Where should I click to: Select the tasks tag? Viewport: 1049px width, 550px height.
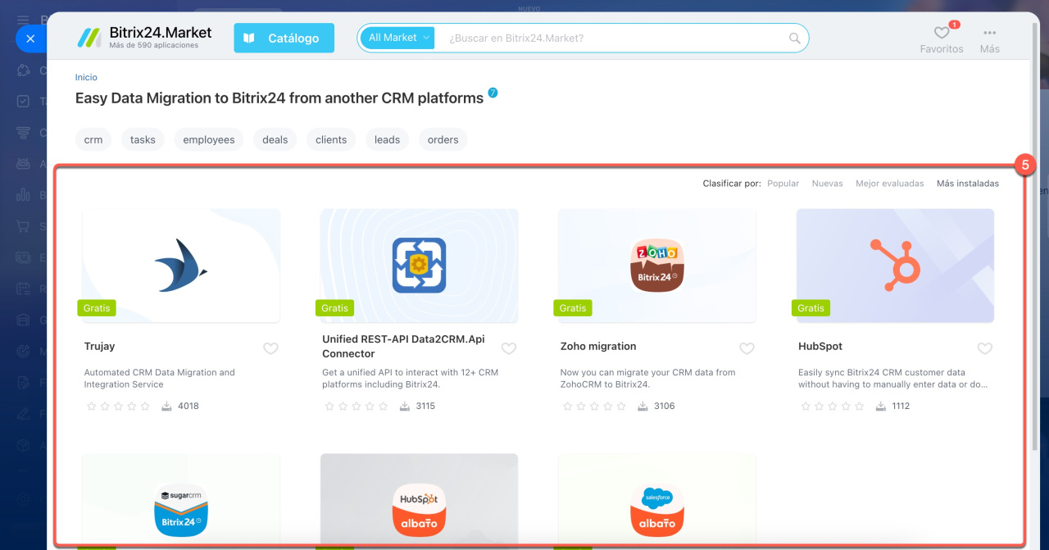tap(143, 139)
